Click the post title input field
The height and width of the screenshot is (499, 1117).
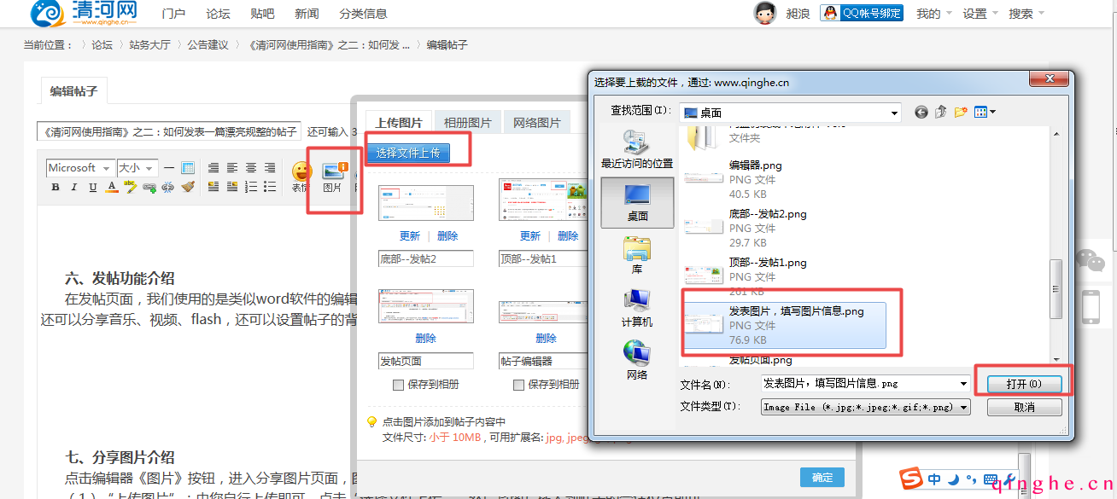(x=169, y=131)
